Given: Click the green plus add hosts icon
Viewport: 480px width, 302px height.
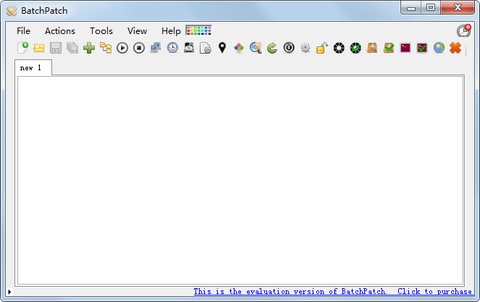Looking at the screenshot, I should pos(89,48).
